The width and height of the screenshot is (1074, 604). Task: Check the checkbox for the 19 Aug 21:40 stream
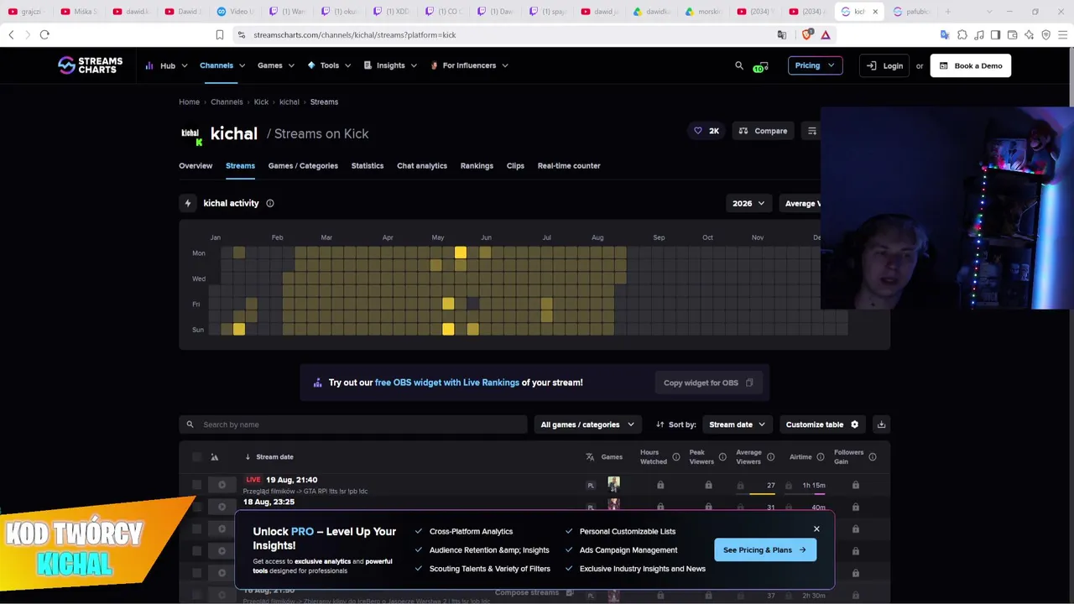[197, 485]
